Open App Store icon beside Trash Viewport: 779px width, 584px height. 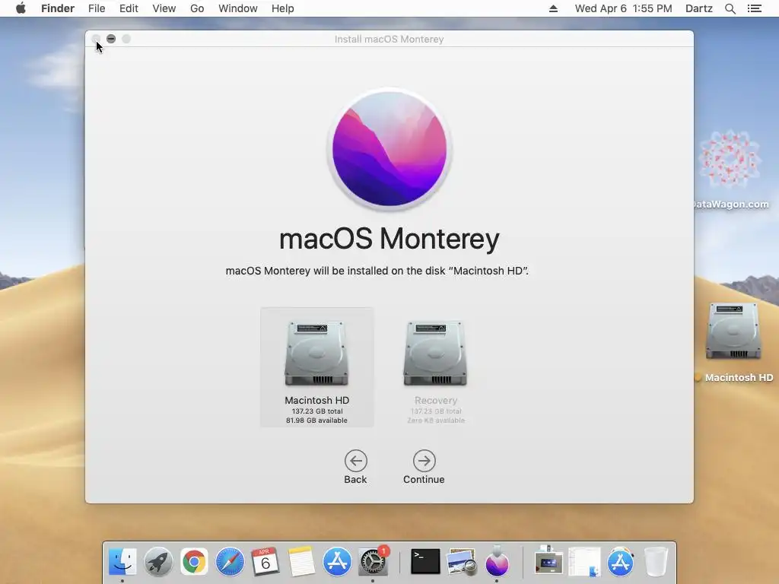pyautogui.click(x=621, y=562)
